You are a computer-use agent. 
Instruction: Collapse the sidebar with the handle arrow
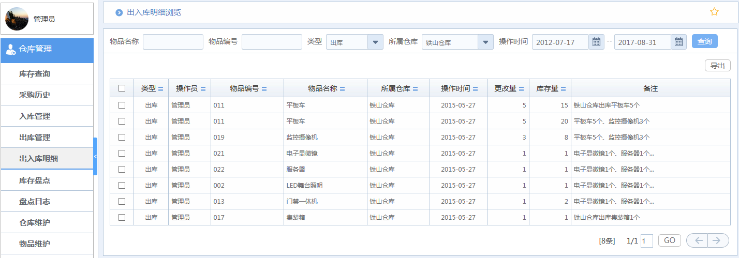click(95, 156)
